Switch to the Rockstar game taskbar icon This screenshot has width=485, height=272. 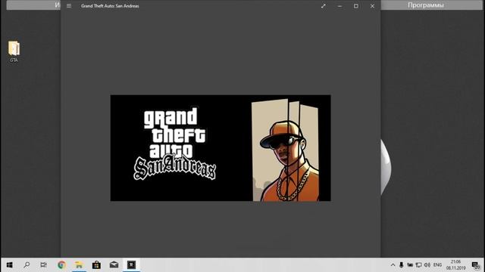[131, 265]
